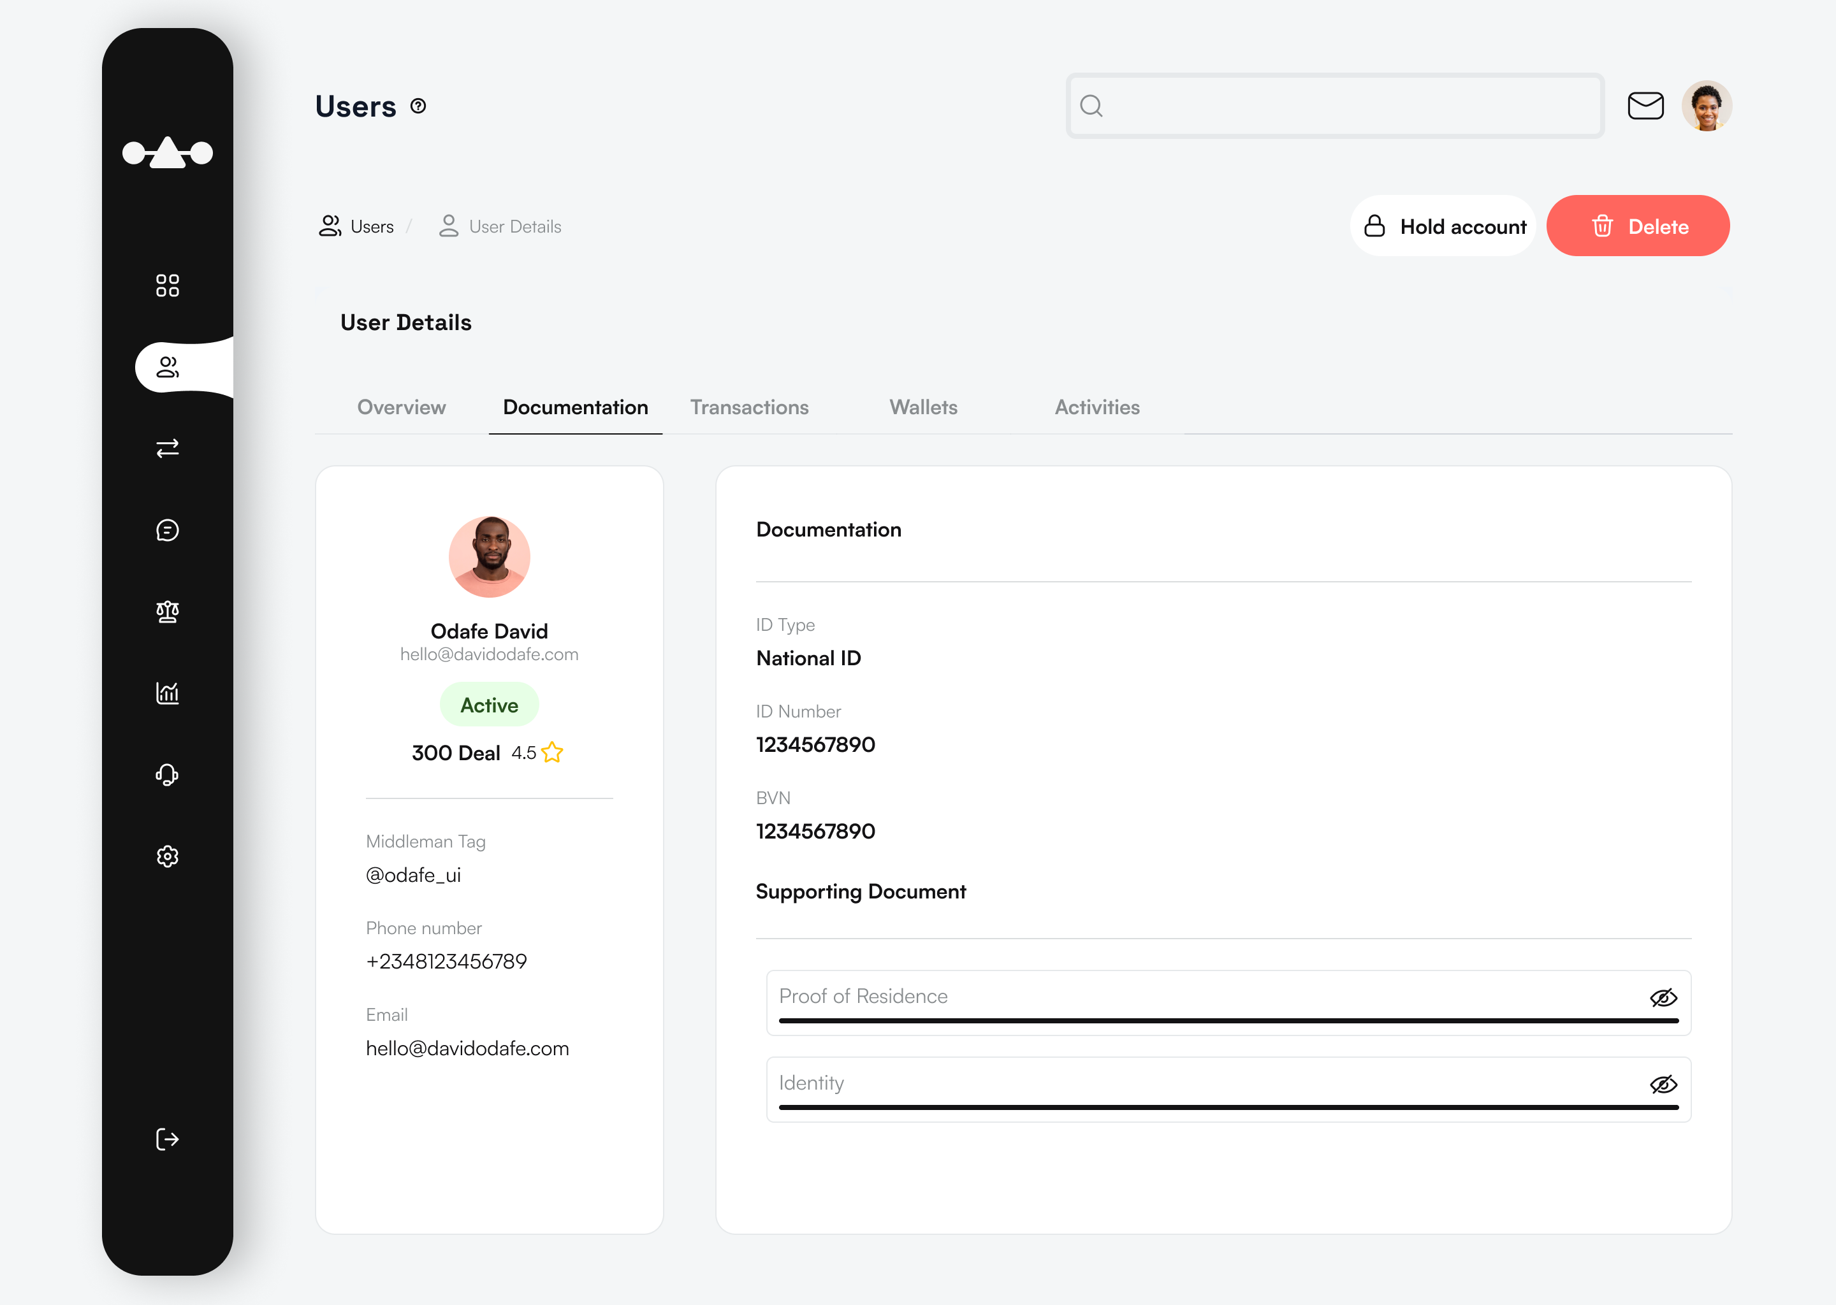
Task: Open the transactions arrows icon in sidebar
Action: 167,449
